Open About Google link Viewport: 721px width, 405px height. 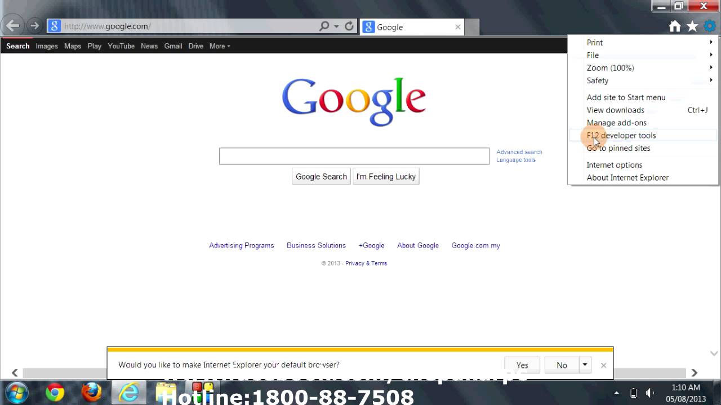[x=418, y=245]
